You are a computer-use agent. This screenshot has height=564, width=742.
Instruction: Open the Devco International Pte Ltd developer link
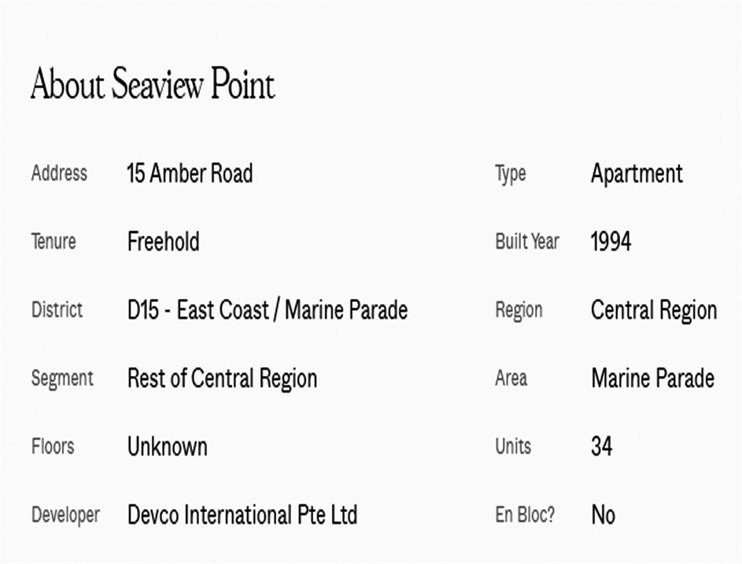pos(242,515)
